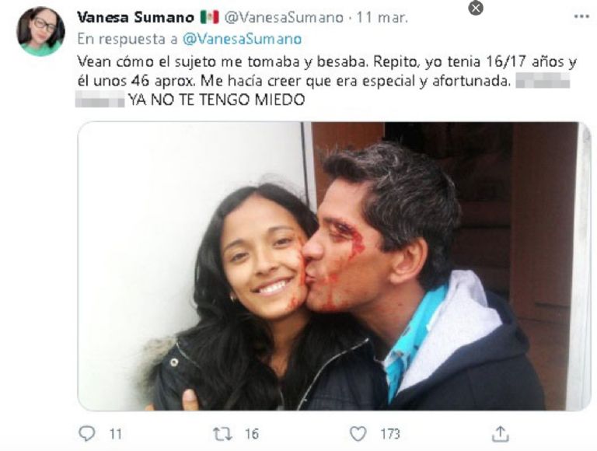The width and height of the screenshot is (597, 451).
Task: Open the three-dot more options menu
Action: 581,16
